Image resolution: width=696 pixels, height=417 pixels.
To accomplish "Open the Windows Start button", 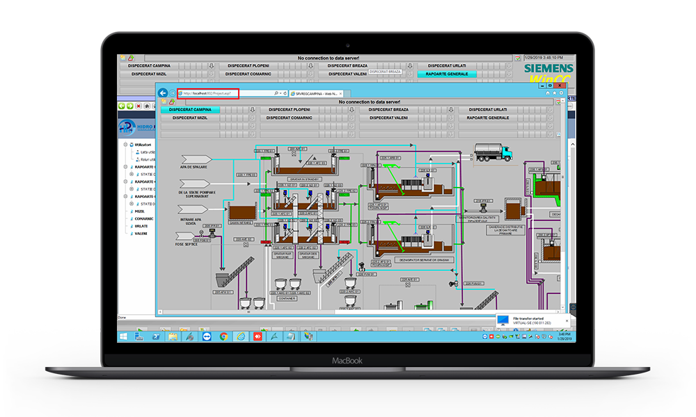I will [123, 337].
